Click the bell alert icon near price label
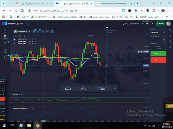 pyautogui.click(x=142, y=52)
